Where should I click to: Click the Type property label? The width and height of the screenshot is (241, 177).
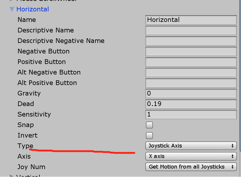point(25,146)
